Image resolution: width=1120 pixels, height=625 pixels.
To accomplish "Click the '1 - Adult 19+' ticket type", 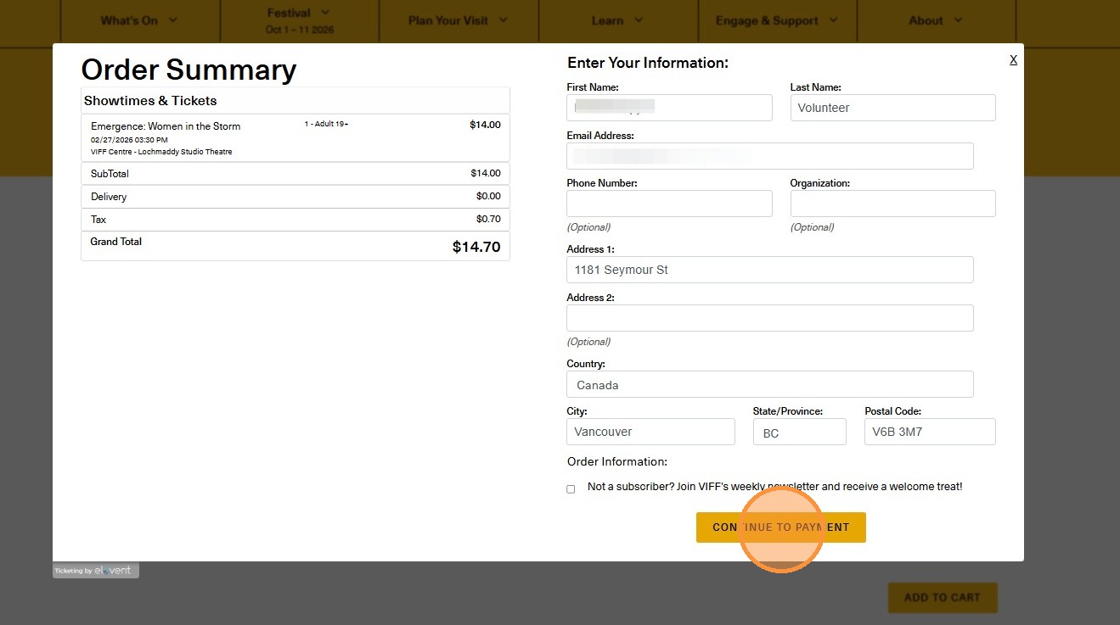I will (327, 125).
